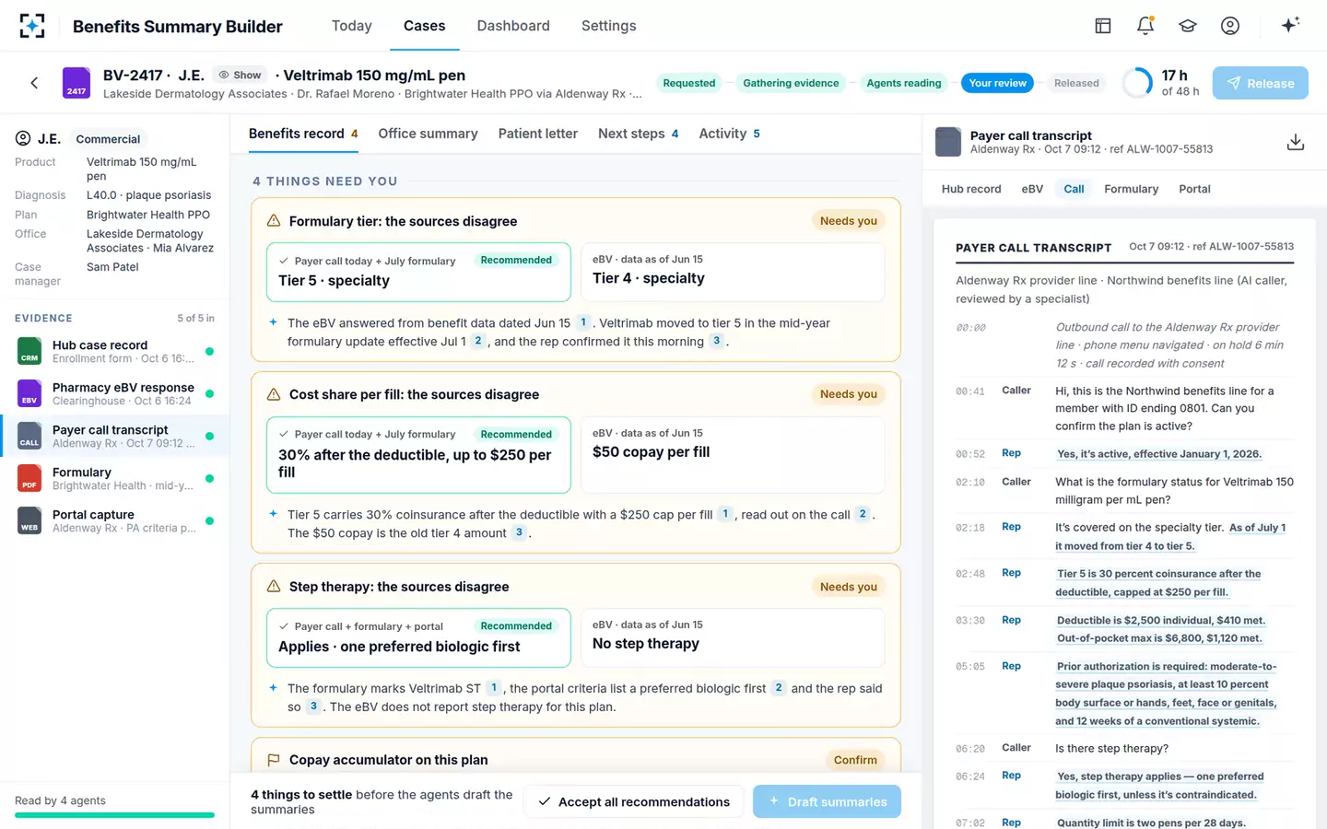Click the Agents reading stage pill
This screenshot has width=1327, height=829.
tap(904, 83)
